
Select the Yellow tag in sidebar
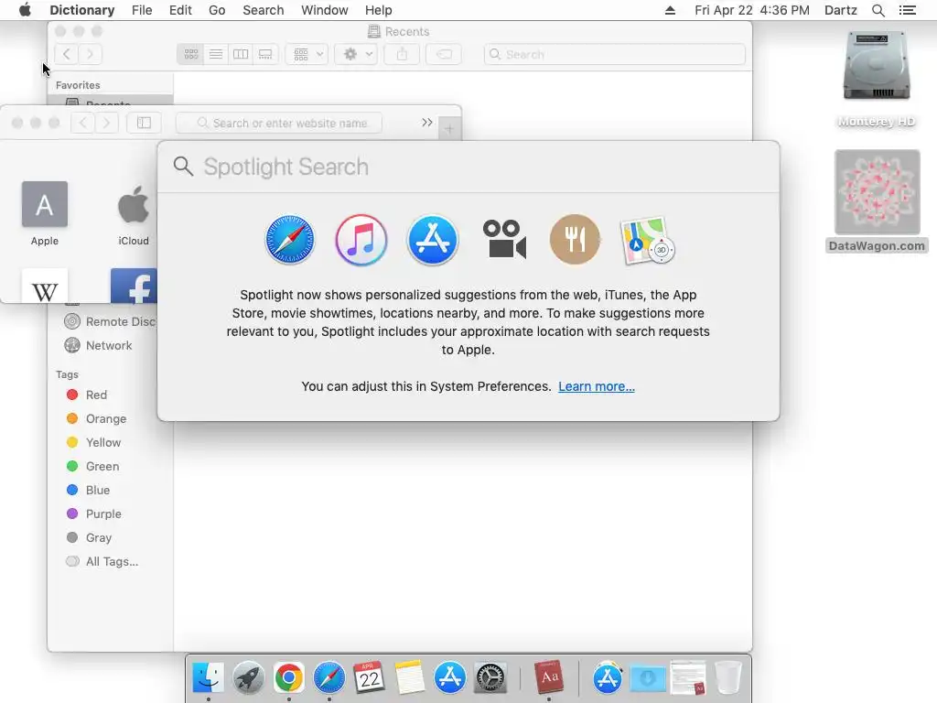(x=111, y=442)
